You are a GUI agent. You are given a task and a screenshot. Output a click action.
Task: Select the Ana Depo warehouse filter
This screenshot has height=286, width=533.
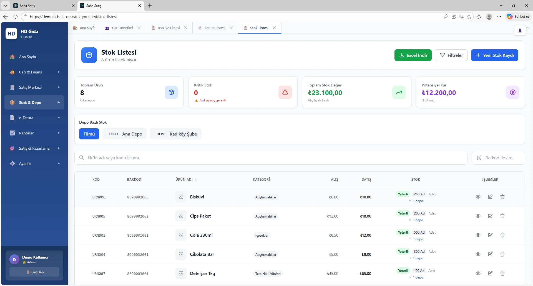pos(125,134)
